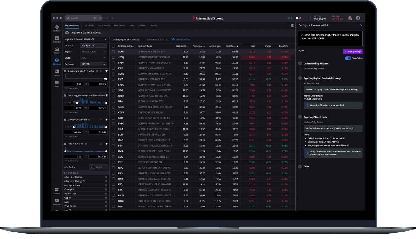Open the Region dropdown showing United States
The height and width of the screenshot is (239, 416).
(x=93, y=52)
